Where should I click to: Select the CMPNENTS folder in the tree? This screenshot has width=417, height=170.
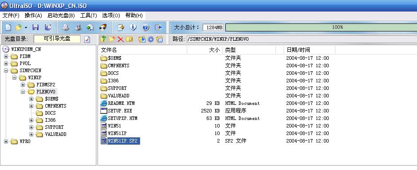pyautogui.click(x=55, y=106)
